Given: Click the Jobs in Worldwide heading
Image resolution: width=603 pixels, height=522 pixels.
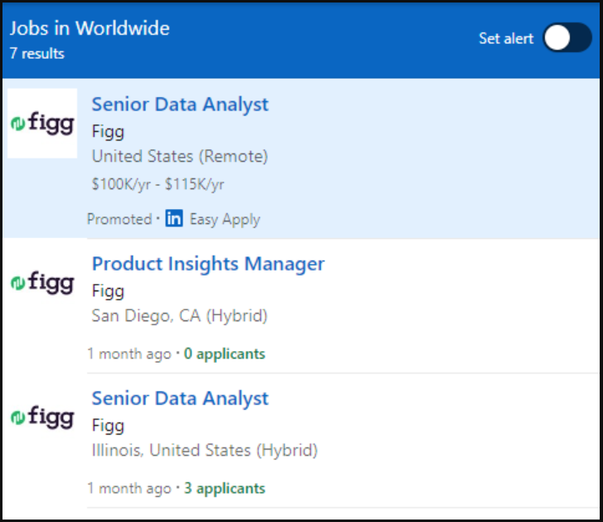Looking at the screenshot, I should (x=90, y=28).
